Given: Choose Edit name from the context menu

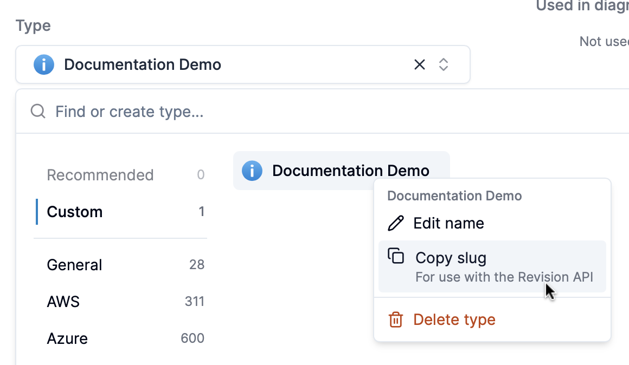Looking at the screenshot, I should tap(449, 223).
